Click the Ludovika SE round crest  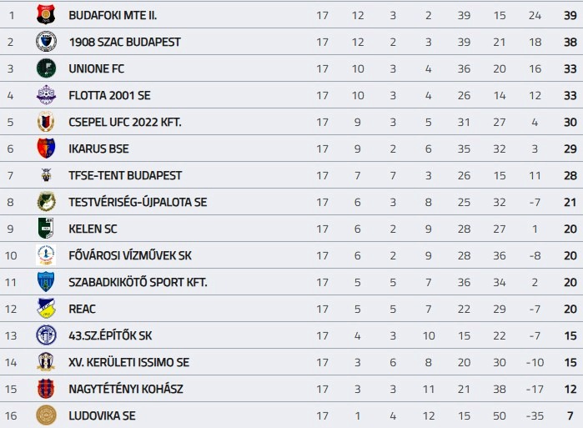pos(46,415)
